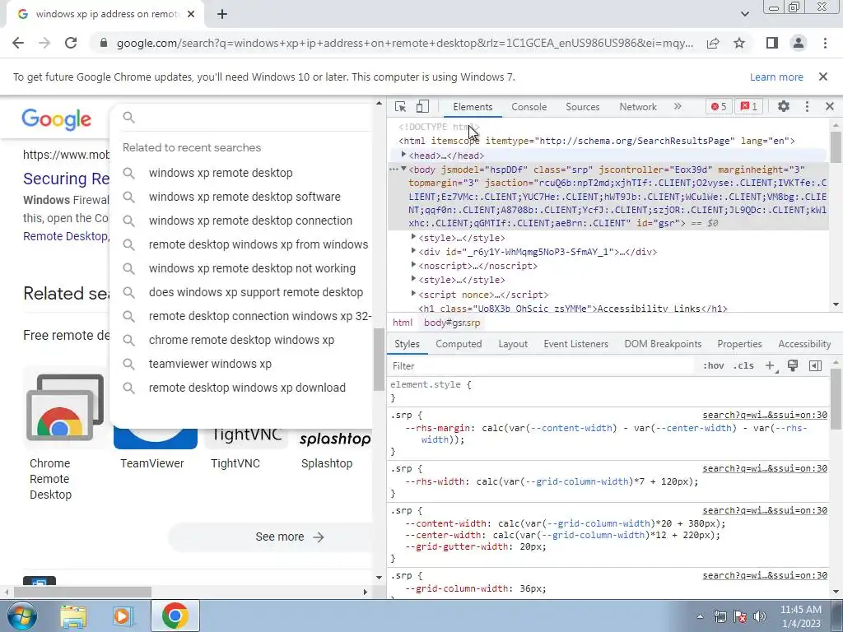Open the Windows Start menu
This screenshot has width=843, height=632.
21,616
